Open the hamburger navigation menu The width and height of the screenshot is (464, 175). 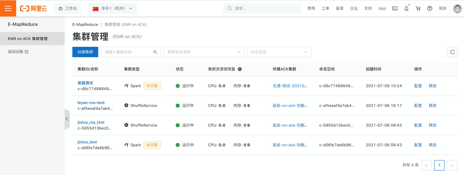pyautogui.click(x=8, y=8)
